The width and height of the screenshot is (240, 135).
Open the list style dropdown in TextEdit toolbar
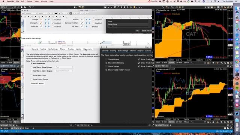pyautogui.click(x=87, y=13)
